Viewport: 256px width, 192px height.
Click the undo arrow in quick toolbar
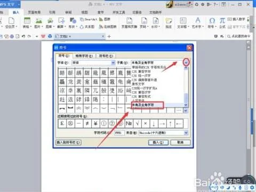(23, 36)
